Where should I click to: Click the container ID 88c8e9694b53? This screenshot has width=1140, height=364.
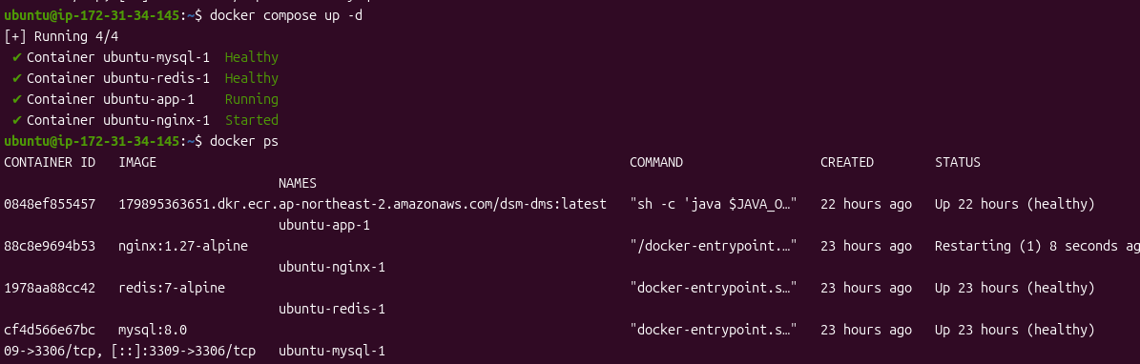click(x=50, y=246)
